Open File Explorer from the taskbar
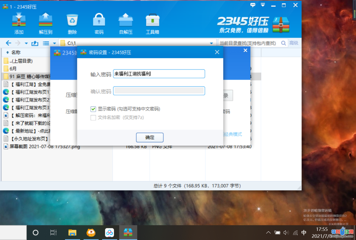Image resolution: width=356 pixels, height=240 pixels. [x=72, y=232]
